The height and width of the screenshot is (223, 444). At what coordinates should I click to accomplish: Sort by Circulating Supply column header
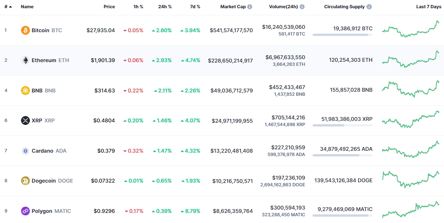click(344, 7)
